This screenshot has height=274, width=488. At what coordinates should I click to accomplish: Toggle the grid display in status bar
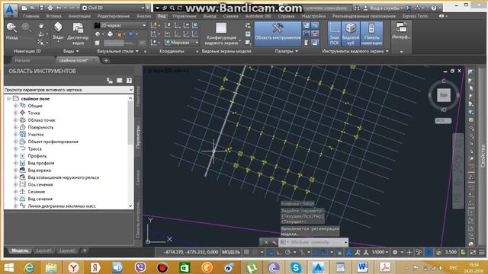pos(246,252)
